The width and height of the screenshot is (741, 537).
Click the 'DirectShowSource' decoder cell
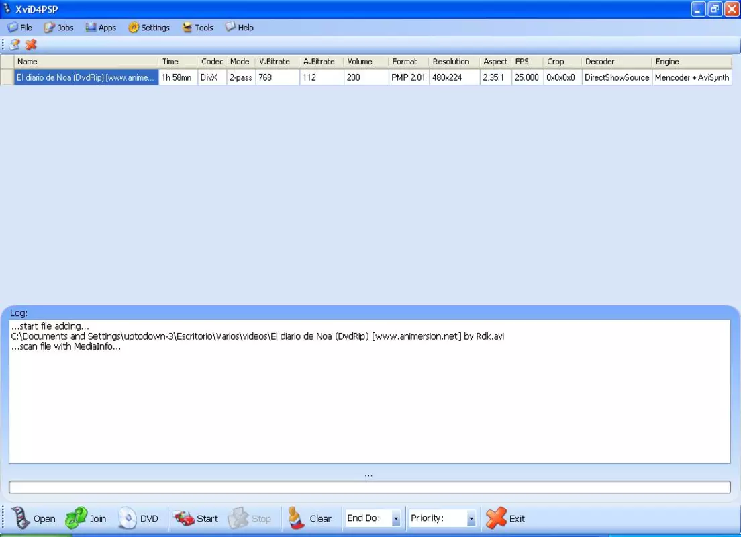617,77
